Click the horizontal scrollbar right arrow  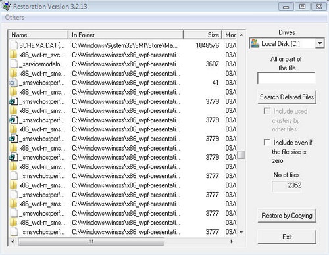pos(232,241)
